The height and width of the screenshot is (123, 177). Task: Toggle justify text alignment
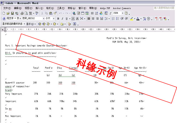click(89, 19)
